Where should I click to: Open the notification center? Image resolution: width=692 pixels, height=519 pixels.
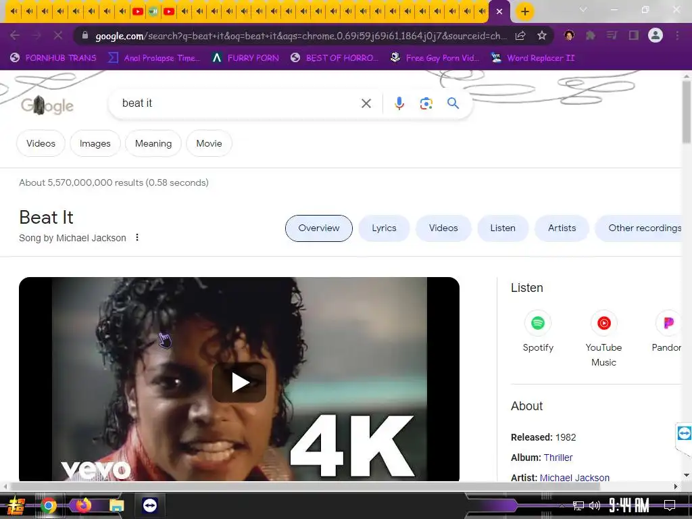pyautogui.click(x=670, y=505)
